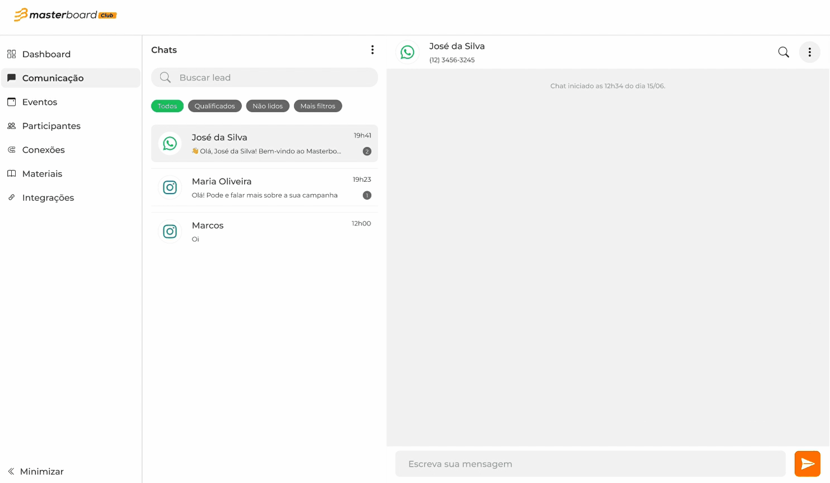Screen dimensions: 830x483
Task: Expand the Mais filtros options
Action: 318,106
